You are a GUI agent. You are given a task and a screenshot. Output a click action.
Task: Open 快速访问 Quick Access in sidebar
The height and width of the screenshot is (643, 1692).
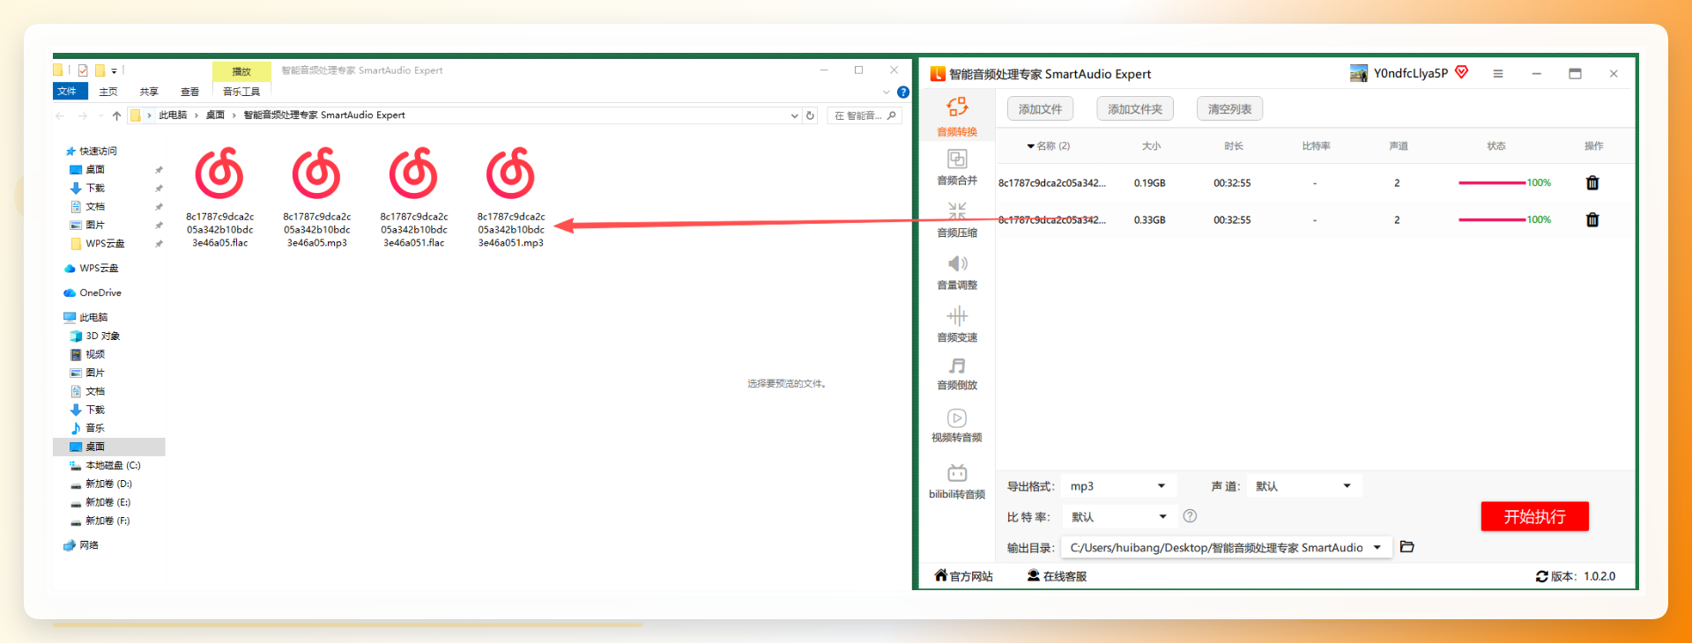pyautogui.click(x=91, y=152)
